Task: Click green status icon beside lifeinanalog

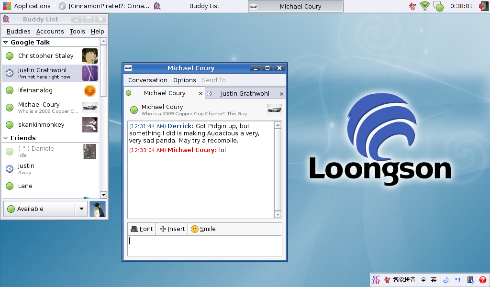Action: [10, 90]
